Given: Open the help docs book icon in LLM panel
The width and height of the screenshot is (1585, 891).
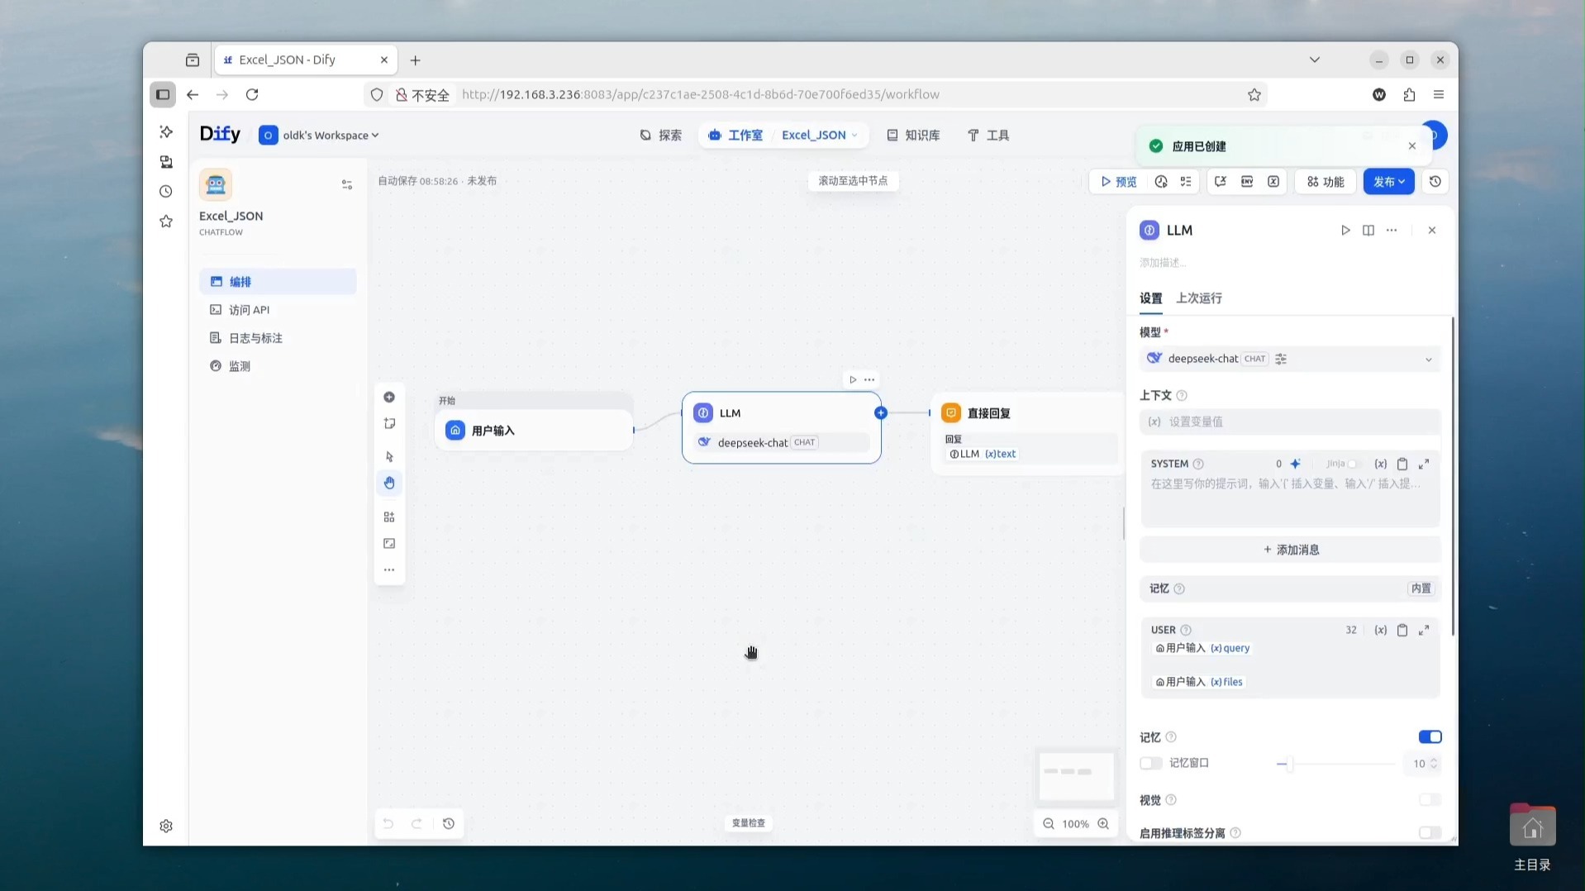Looking at the screenshot, I should 1368,231.
